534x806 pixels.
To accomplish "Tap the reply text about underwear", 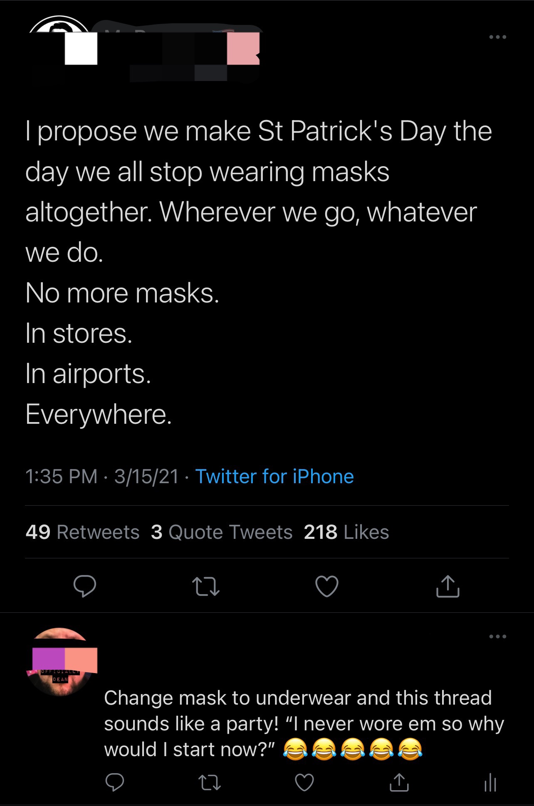I will pos(304,723).
